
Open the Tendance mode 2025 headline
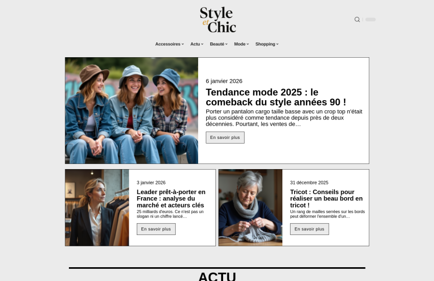[x=276, y=97]
